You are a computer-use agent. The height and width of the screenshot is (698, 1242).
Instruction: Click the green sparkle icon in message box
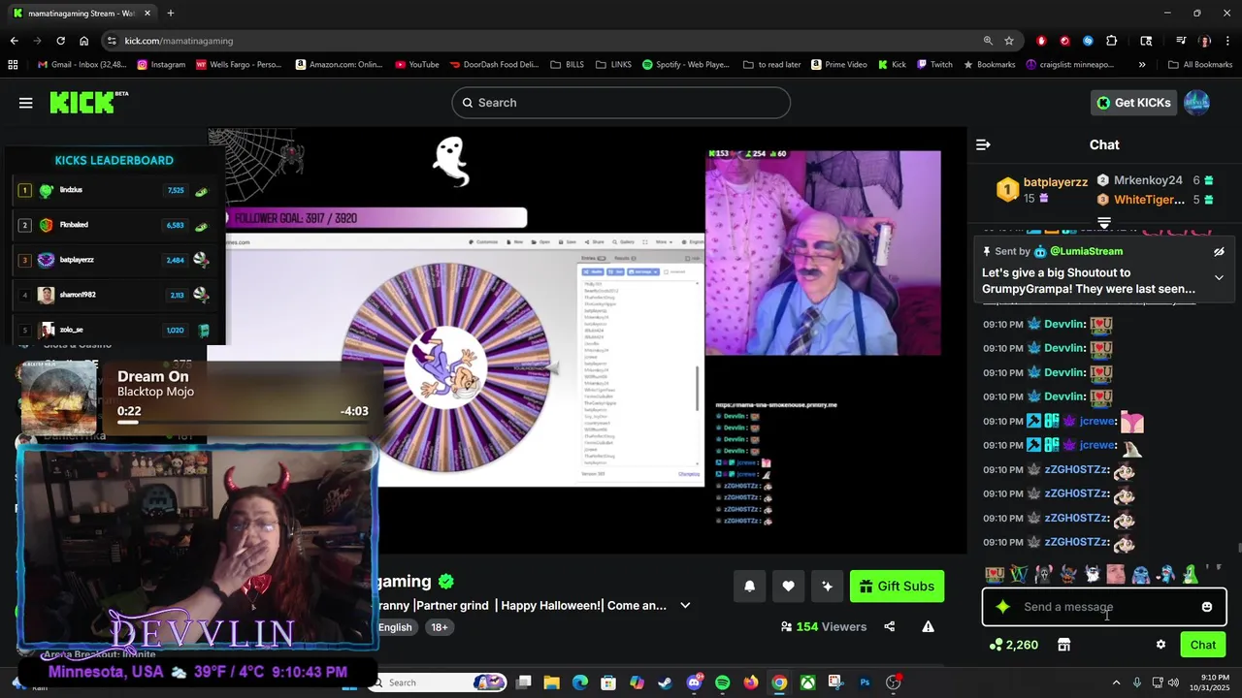[1003, 607]
